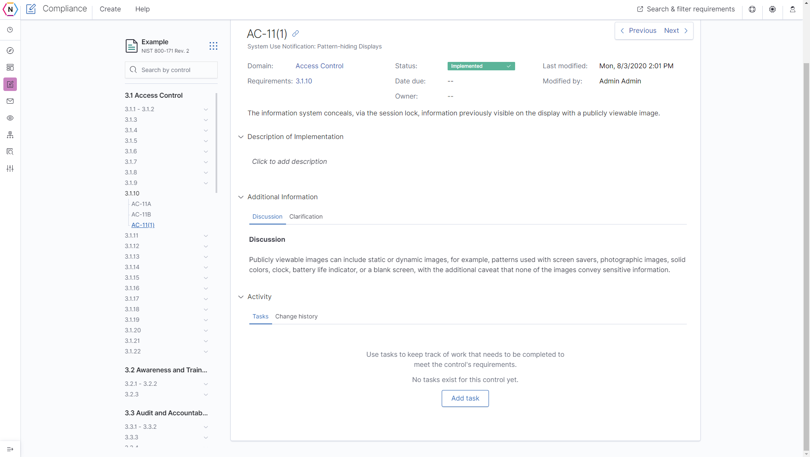810x457 pixels.
Task: Click the chip icon in header
Action: 772,9
